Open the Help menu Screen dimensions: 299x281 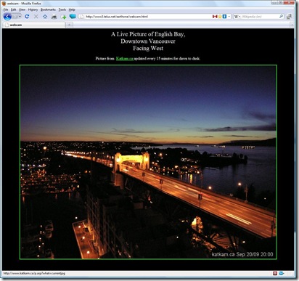click(72, 9)
